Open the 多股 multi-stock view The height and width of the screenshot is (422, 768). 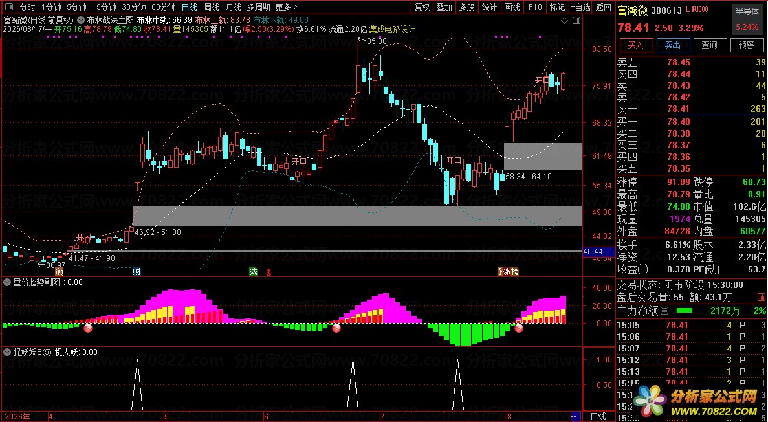[466, 7]
